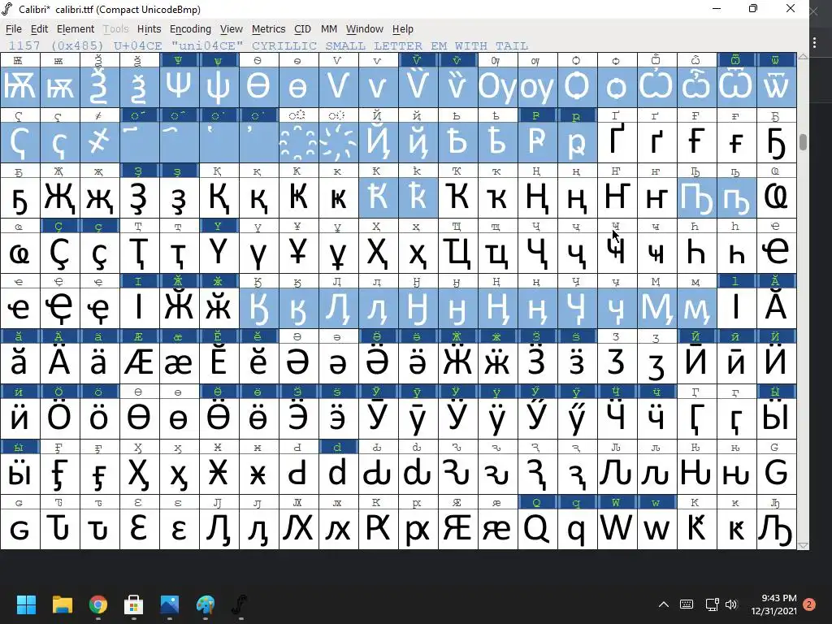Viewport: 832px width, 624px height.
Task: Click the scroll-up arrow of the glyph scrollbar
Action: click(804, 57)
